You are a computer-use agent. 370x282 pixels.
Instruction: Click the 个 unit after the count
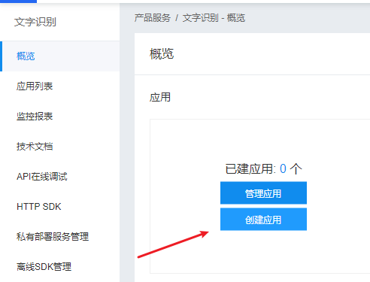click(296, 169)
